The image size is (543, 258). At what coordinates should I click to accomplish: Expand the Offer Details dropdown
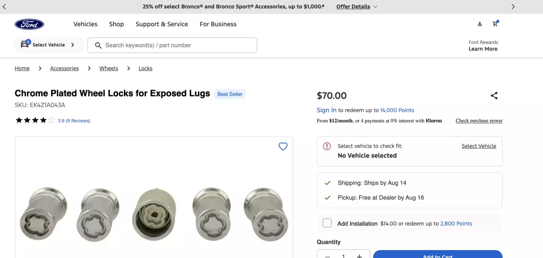pos(357,7)
